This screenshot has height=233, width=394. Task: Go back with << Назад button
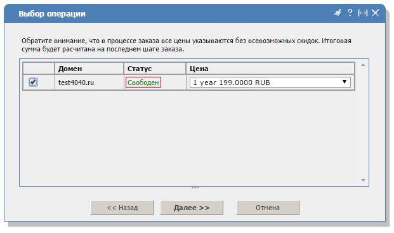coord(122,208)
